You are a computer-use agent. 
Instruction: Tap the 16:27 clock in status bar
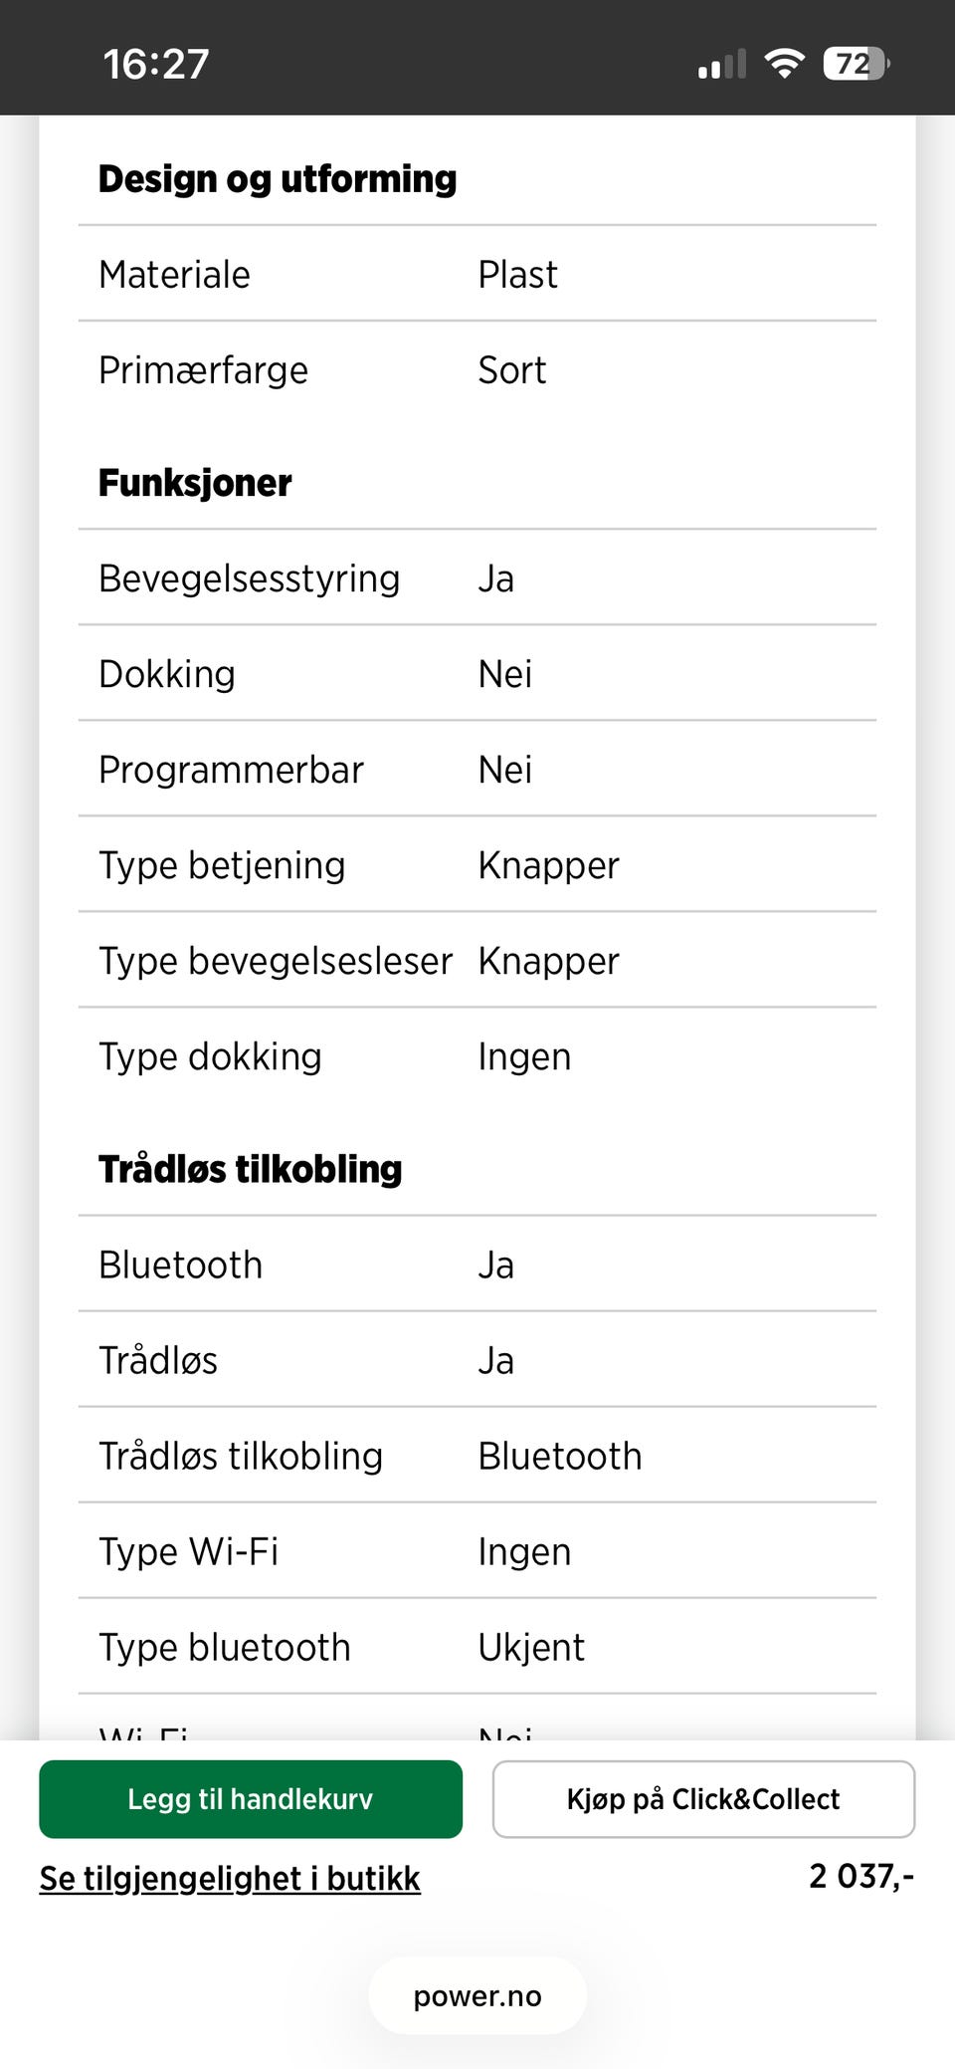coord(156,64)
